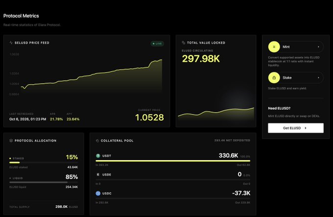Click the USDC -37.3K balance
This screenshot has height=217, width=333.
coord(241,193)
